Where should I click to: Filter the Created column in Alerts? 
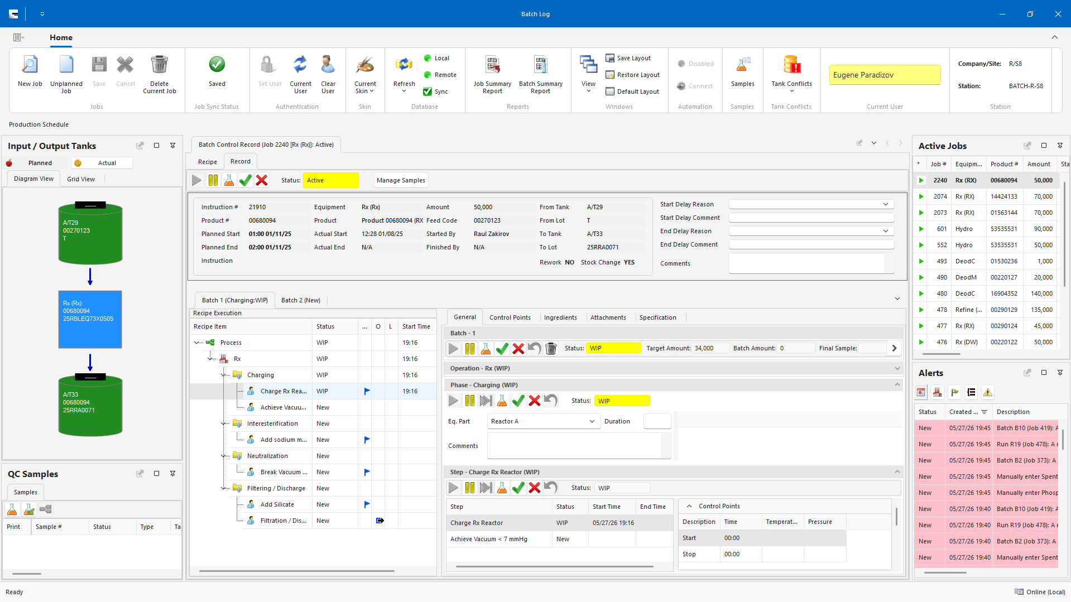[984, 412]
